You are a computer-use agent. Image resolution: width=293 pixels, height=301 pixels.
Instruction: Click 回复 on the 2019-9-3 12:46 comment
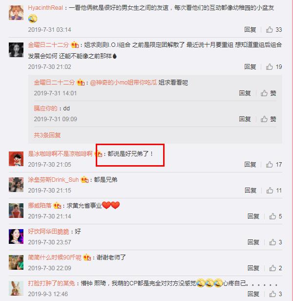point(253,294)
